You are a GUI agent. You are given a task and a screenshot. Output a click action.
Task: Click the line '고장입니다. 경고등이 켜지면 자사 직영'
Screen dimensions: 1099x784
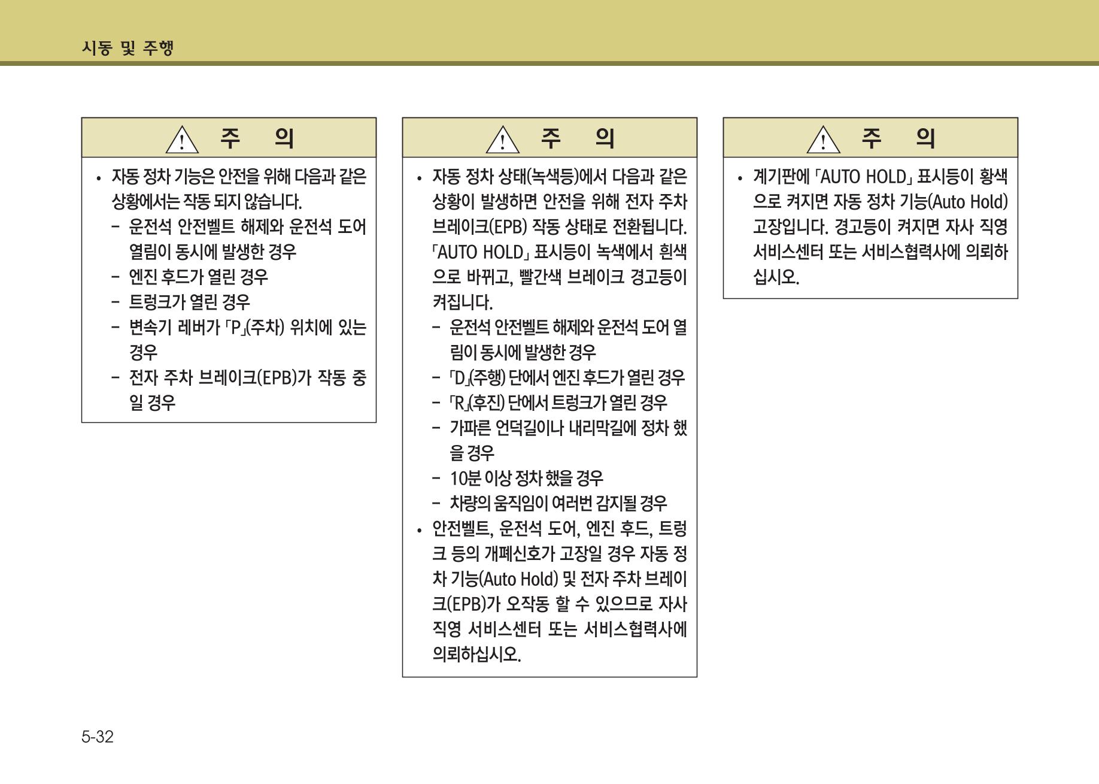pyautogui.click(x=881, y=226)
